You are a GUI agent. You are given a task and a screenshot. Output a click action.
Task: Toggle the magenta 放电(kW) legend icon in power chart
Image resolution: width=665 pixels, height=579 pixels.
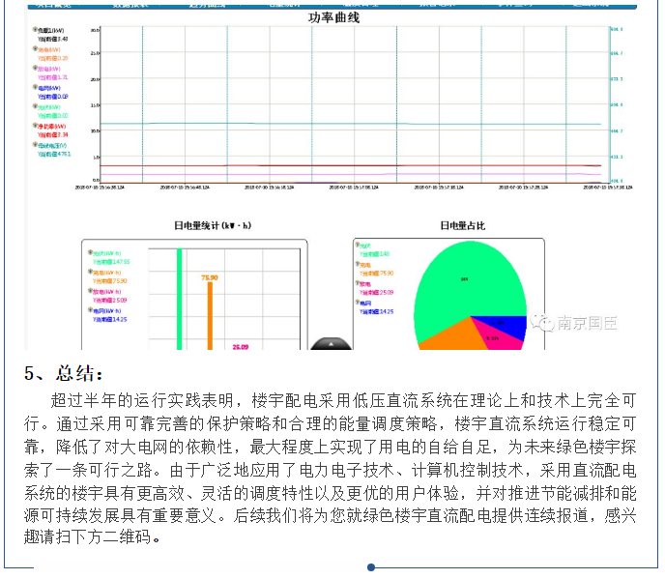coord(36,69)
